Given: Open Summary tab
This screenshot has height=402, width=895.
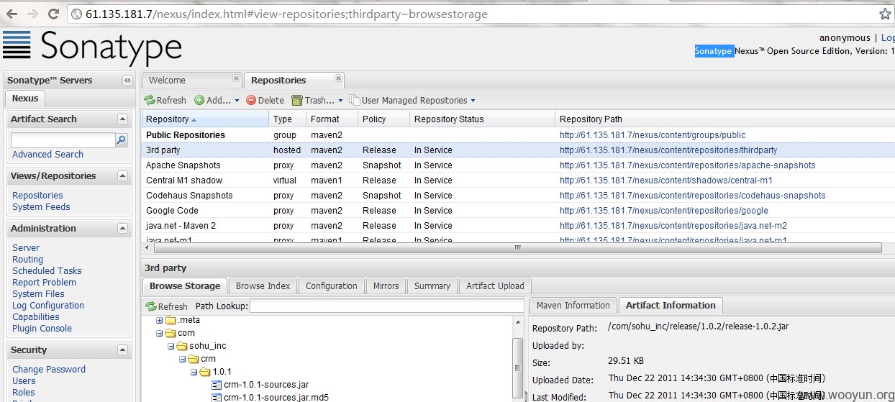Looking at the screenshot, I should [x=432, y=286].
